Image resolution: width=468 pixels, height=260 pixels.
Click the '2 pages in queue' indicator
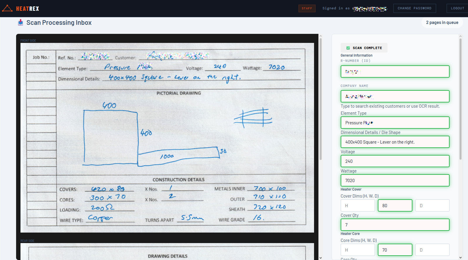(x=442, y=22)
